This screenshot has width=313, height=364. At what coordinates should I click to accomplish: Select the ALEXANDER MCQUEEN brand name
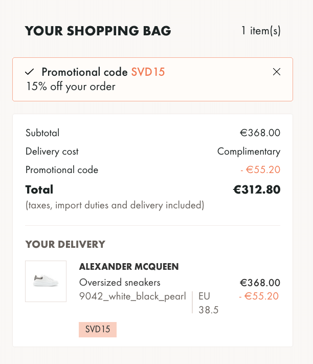(x=129, y=267)
